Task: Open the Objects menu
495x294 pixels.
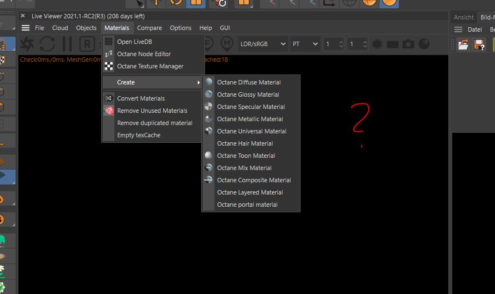Action: 86,28
